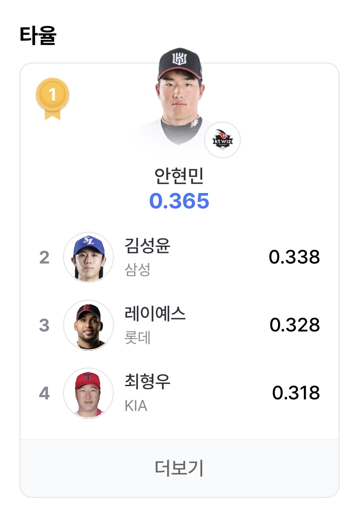Tap 레이예스's round avatar photo
Image resolution: width=347 pixels, height=513 pixels.
pyautogui.click(x=88, y=325)
